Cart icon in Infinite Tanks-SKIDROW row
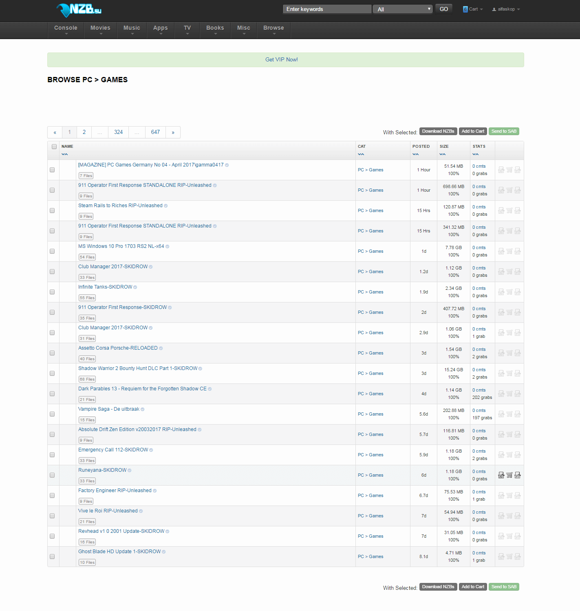Image resolution: width=580 pixels, height=611 pixels. click(509, 292)
